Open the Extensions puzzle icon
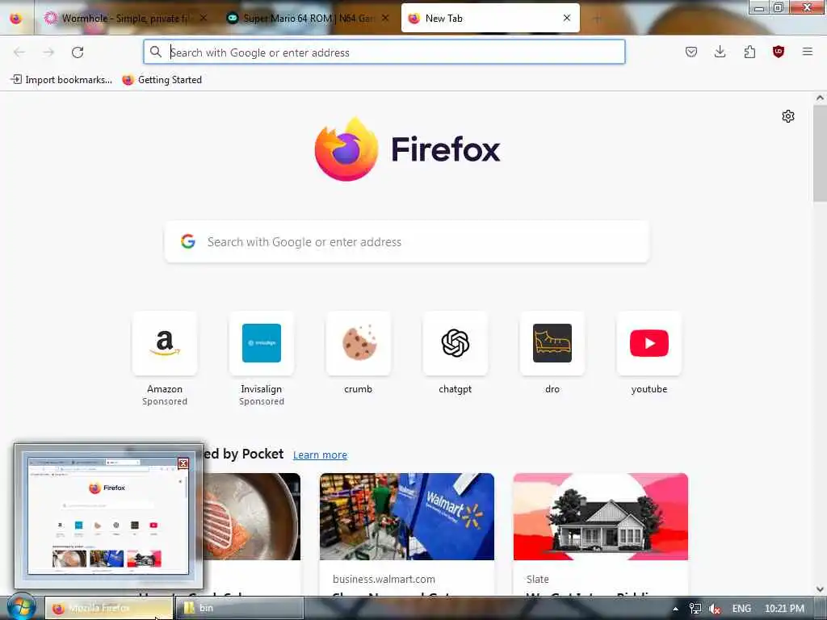Viewport: 827px width, 620px height. pos(749,52)
